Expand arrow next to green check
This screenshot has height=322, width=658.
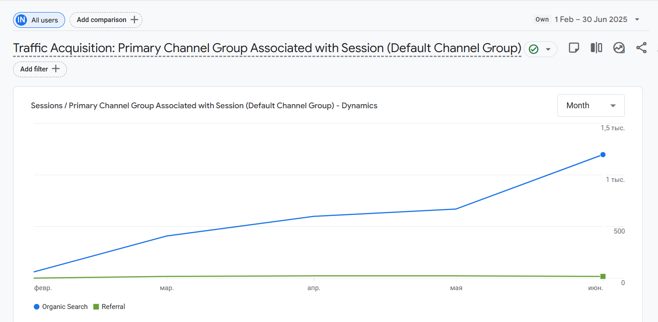[548, 49]
